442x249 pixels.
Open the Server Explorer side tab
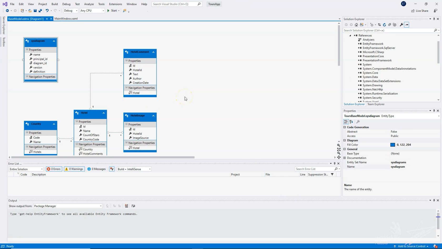(4, 25)
